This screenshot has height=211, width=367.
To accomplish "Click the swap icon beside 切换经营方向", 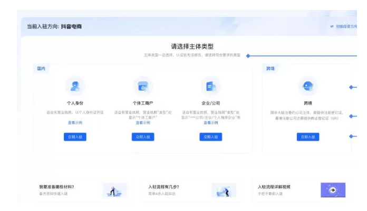I will [x=332, y=26].
